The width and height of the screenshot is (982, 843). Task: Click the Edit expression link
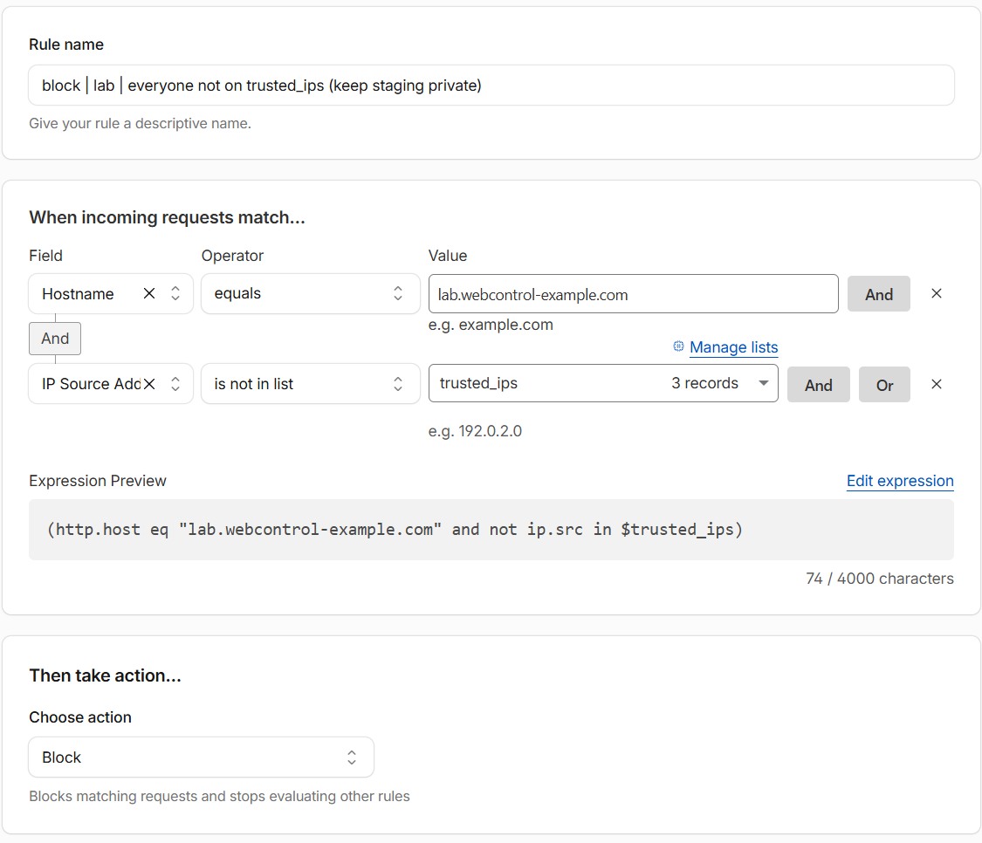point(900,481)
